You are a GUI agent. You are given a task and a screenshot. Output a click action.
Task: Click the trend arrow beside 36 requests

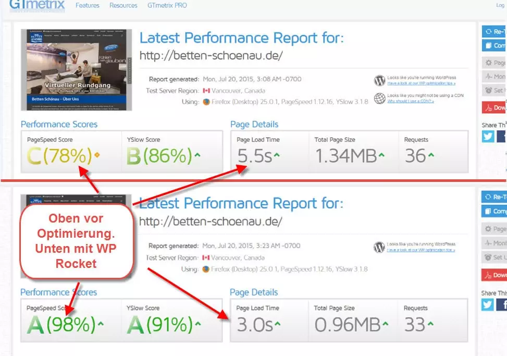coord(431,155)
